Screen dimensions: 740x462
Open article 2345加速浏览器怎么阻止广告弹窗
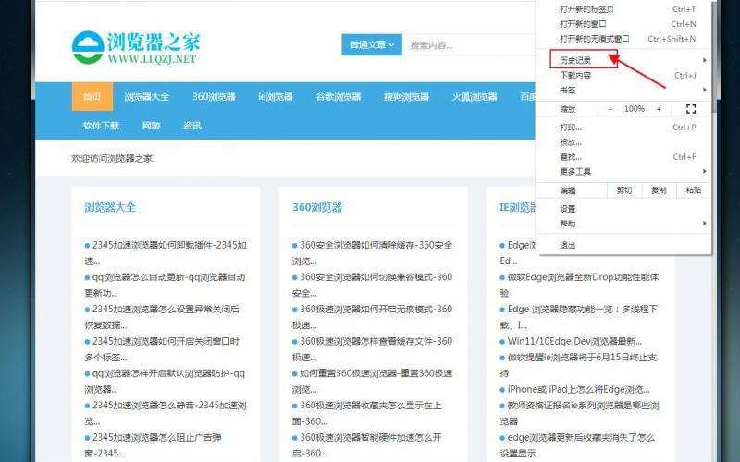pyautogui.click(x=154, y=445)
